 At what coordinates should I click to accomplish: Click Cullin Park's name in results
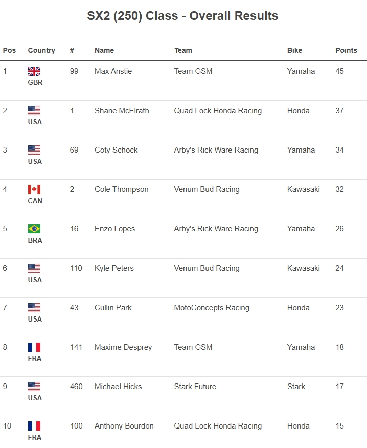pyautogui.click(x=113, y=308)
